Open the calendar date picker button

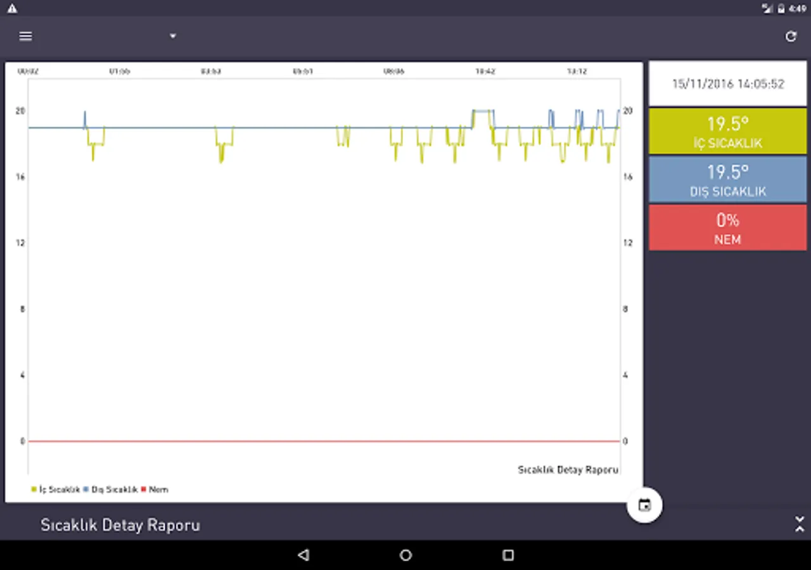click(x=644, y=505)
